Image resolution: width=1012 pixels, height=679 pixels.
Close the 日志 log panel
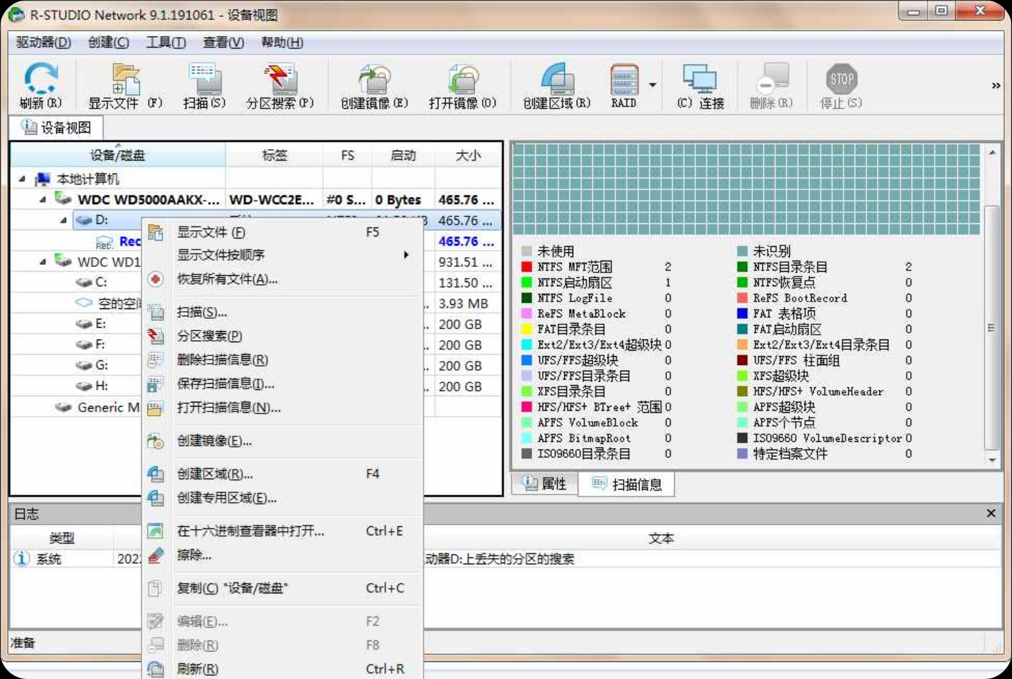(991, 513)
